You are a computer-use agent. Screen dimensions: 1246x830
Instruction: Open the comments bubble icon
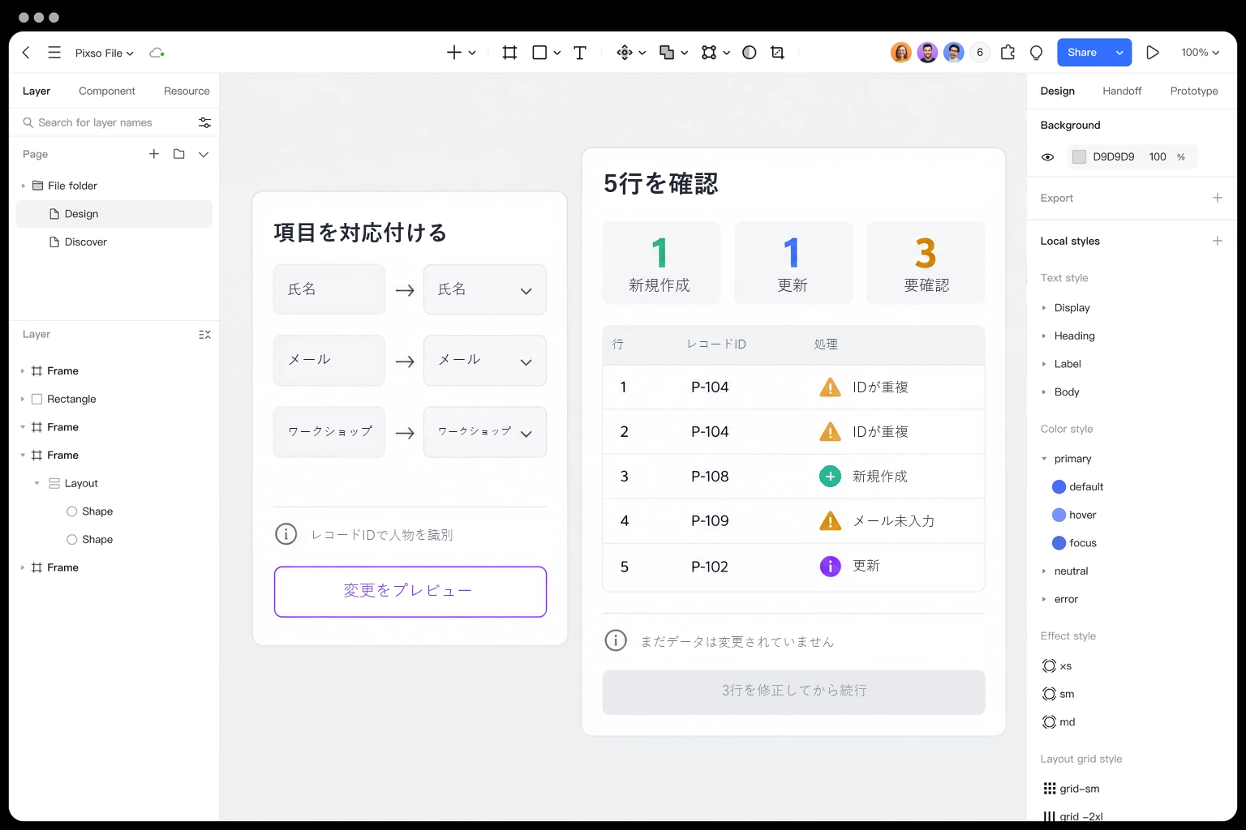(1036, 53)
